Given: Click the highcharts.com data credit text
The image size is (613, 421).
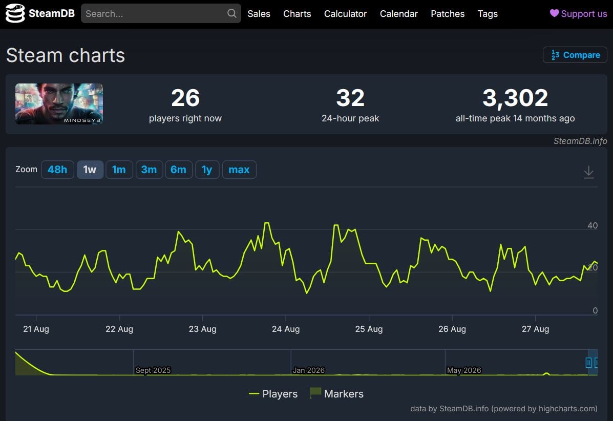Looking at the screenshot, I should [x=503, y=409].
